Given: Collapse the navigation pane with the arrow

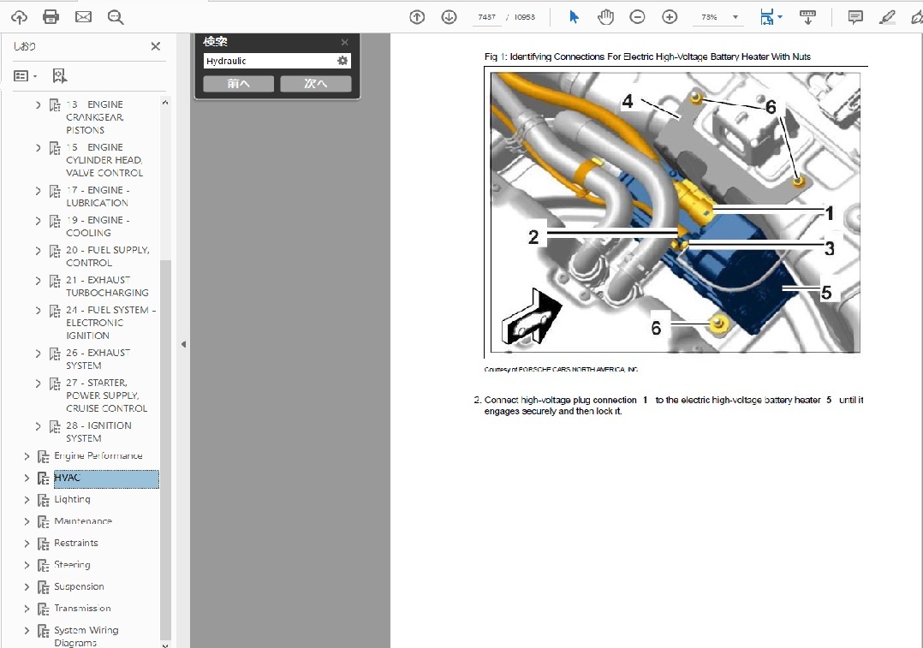Looking at the screenshot, I should coord(183,344).
